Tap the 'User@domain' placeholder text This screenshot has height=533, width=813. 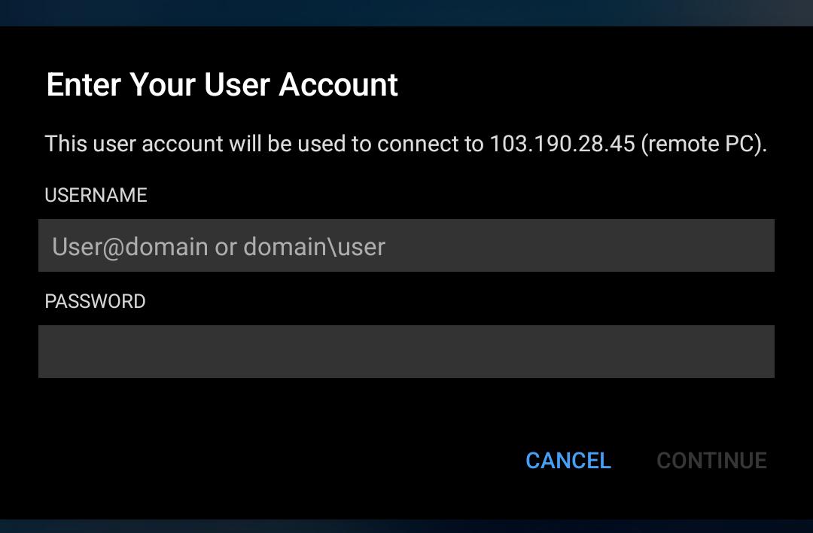(129, 247)
